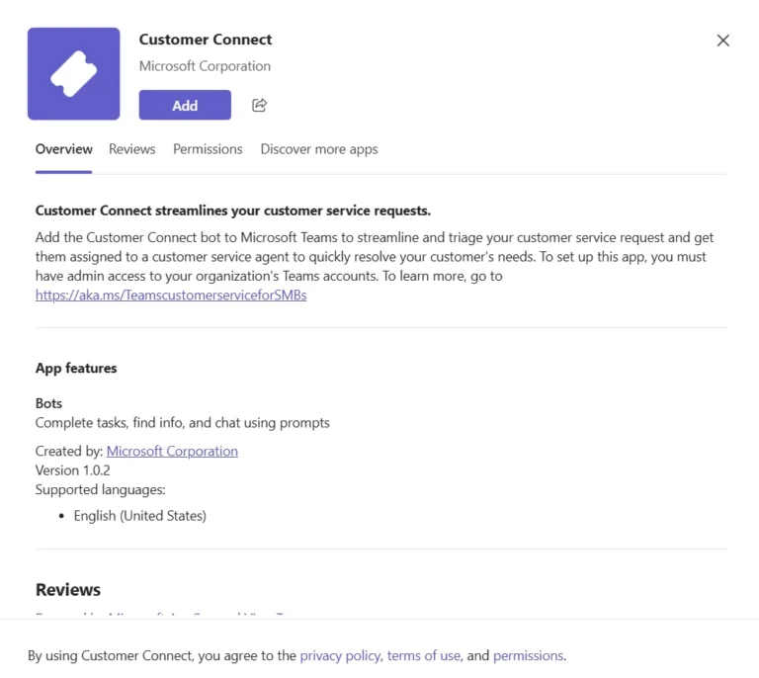This screenshot has height=678, width=759.
Task: Open the Reviews tab
Action: [x=131, y=149]
